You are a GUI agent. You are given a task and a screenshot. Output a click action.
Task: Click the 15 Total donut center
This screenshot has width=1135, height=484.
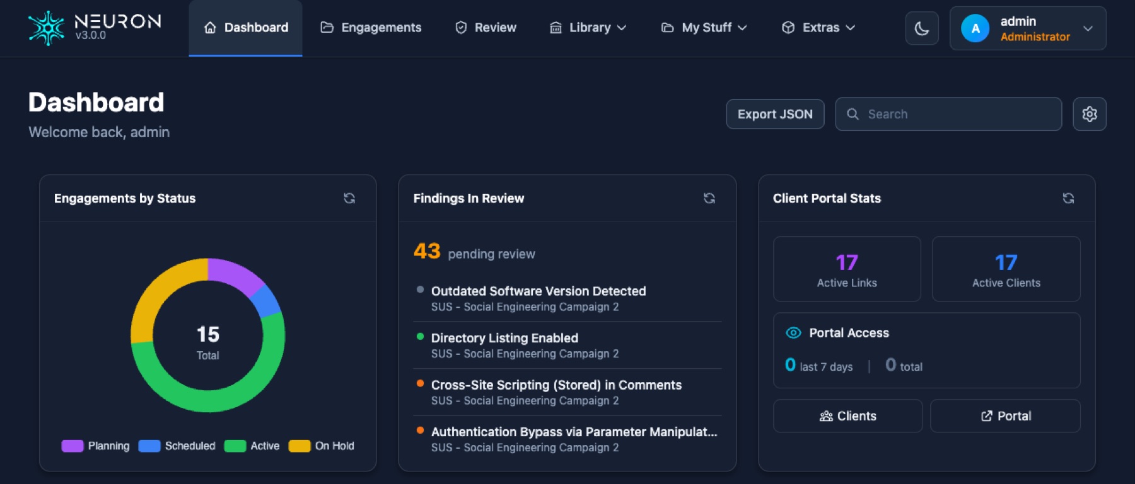pyautogui.click(x=207, y=342)
